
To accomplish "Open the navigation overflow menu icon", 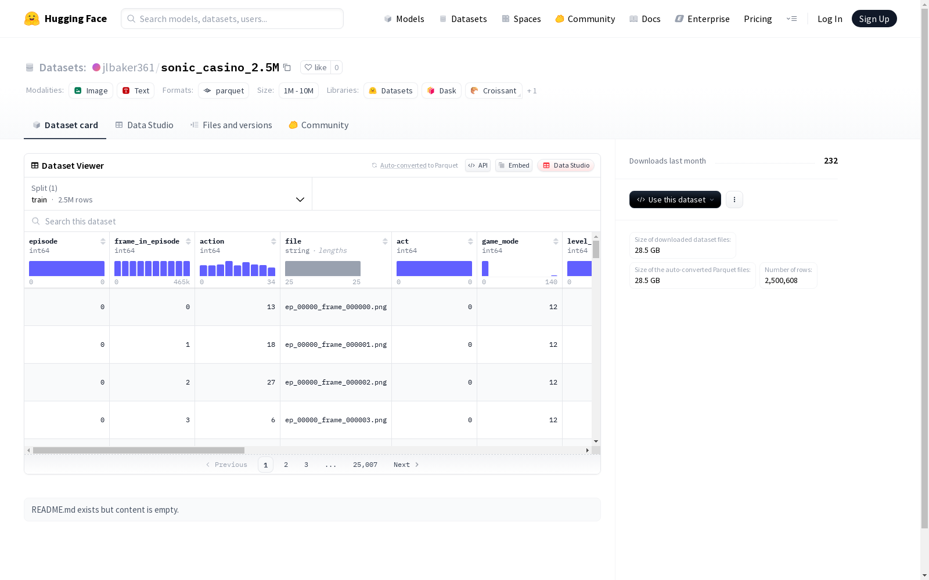I will (791, 19).
